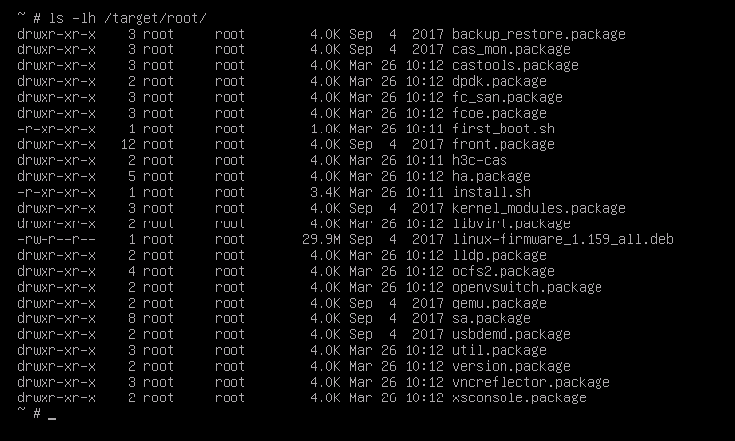Click the fc_san.package filename
This screenshot has height=441, width=735.
pyautogui.click(x=507, y=98)
